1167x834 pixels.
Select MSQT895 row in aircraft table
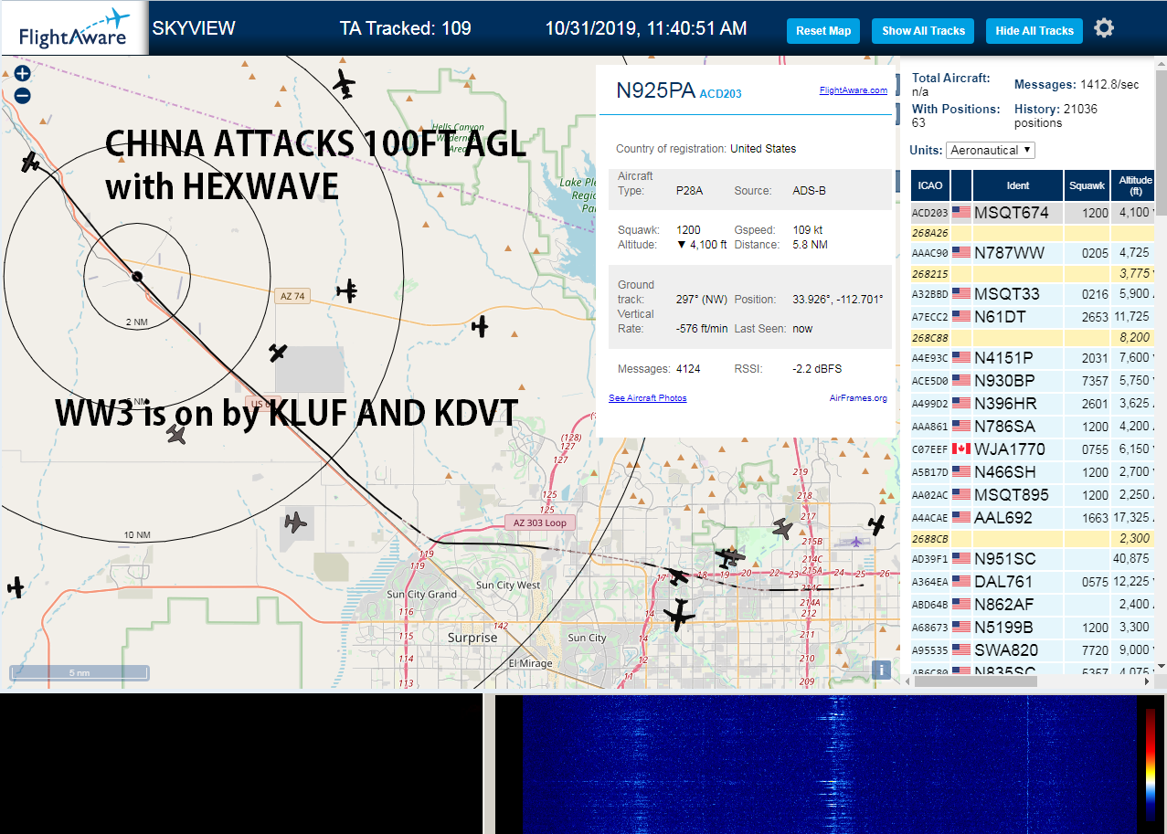[x=1033, y=494]
